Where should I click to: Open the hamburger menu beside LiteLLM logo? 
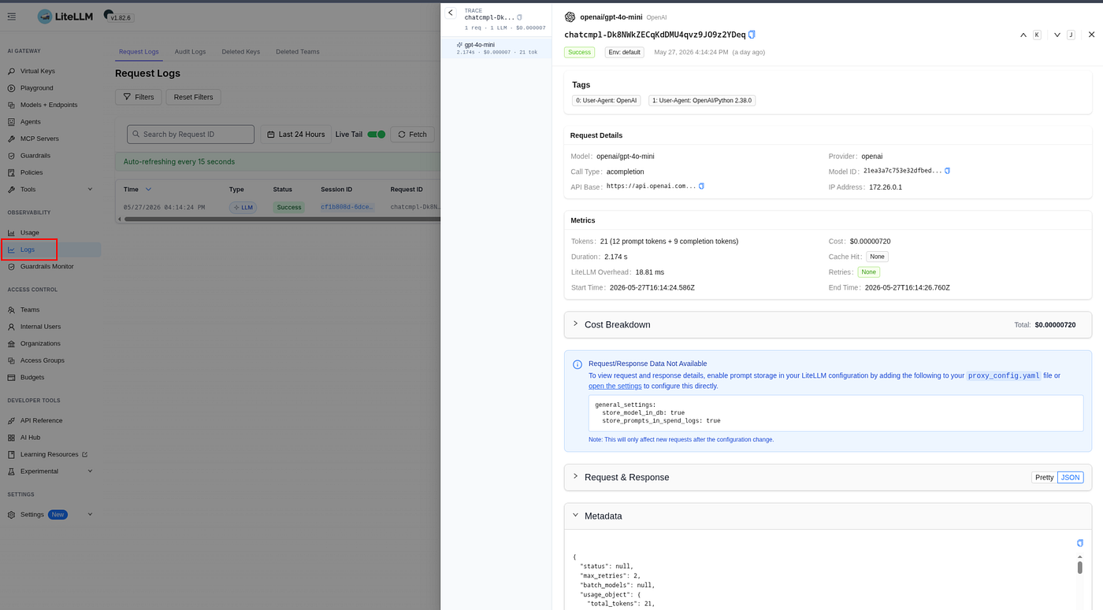pyautogui.click(x=11, y=17)
